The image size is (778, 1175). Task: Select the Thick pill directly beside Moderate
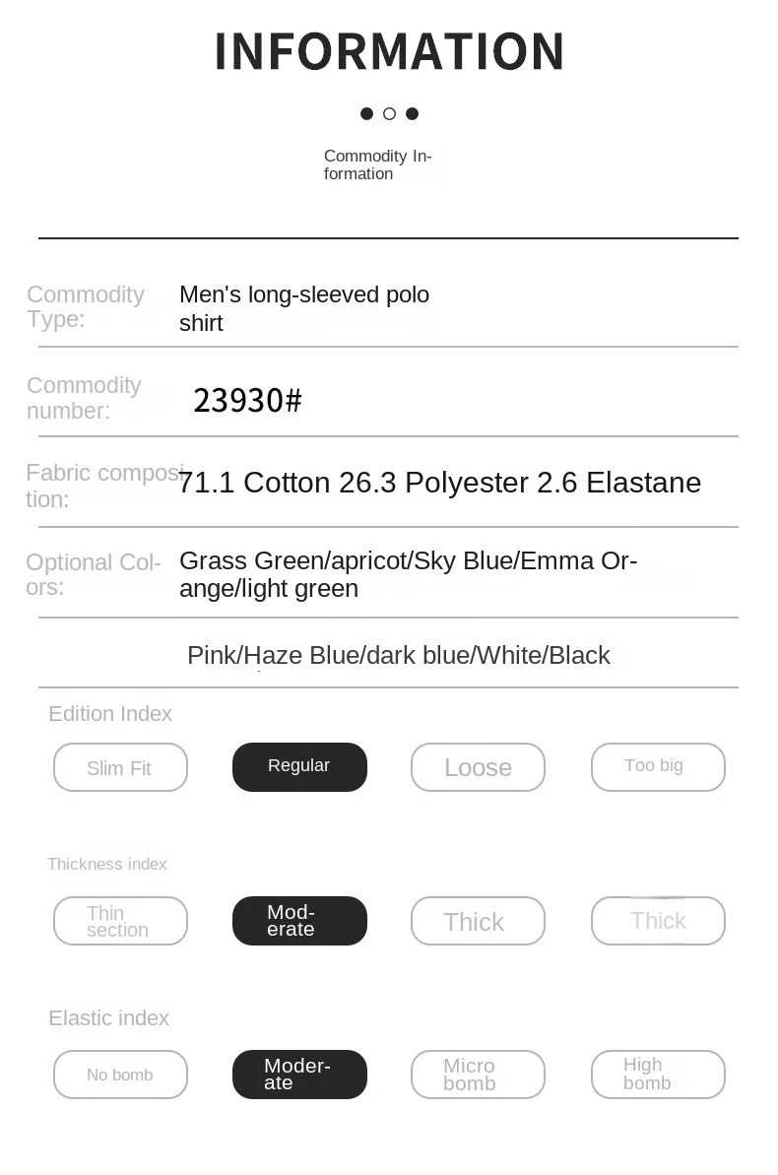[x=478, y=921]
